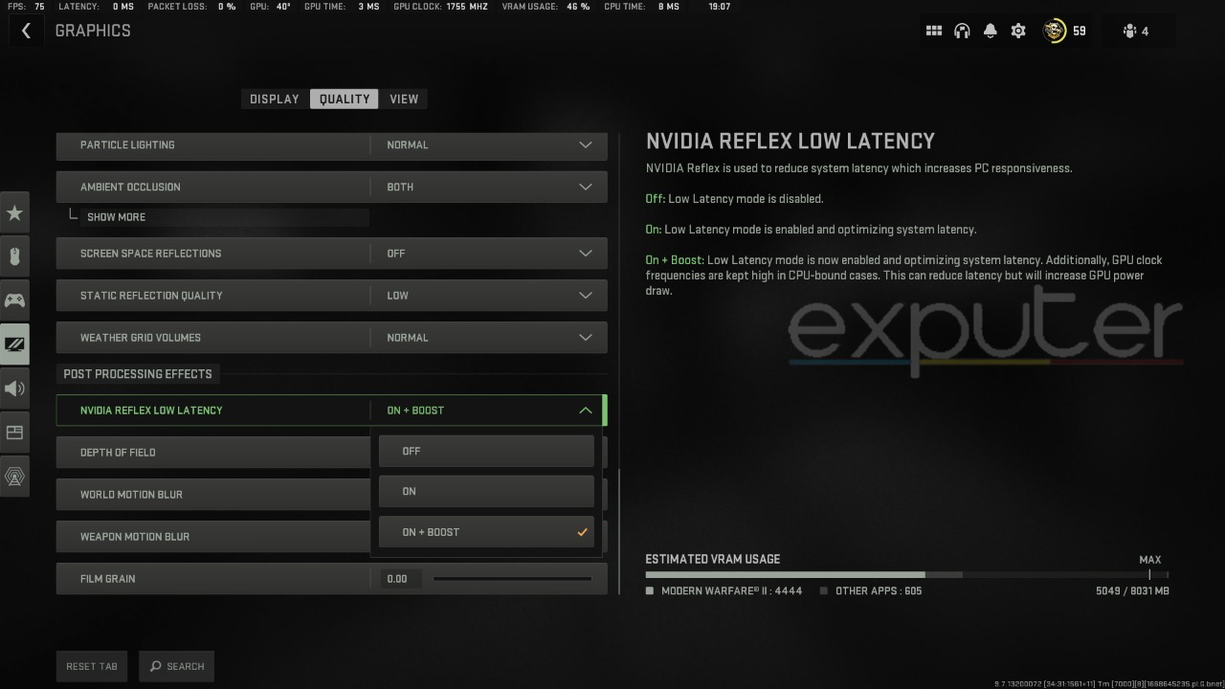Click the FPS counter readout
This screenshot has height=689, width=1225.
(26, 7)
